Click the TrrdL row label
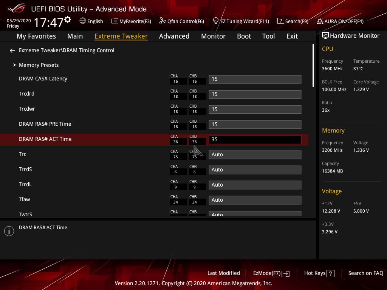 point(25,184)
